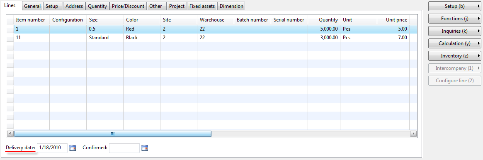Click the unit price cell 5.00

click(x=393, y=29)
